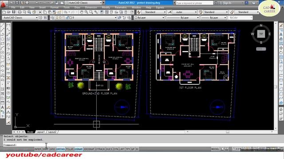Click the Help question-mark icon in the standard toolbar
This screenshot has width=284, height=159.
point(132,12)
